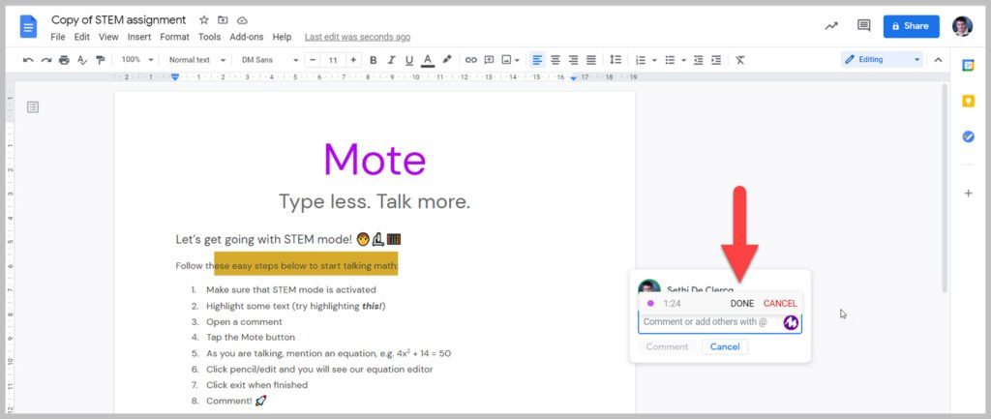Click the Mote button in the comment box

(791, 323)
